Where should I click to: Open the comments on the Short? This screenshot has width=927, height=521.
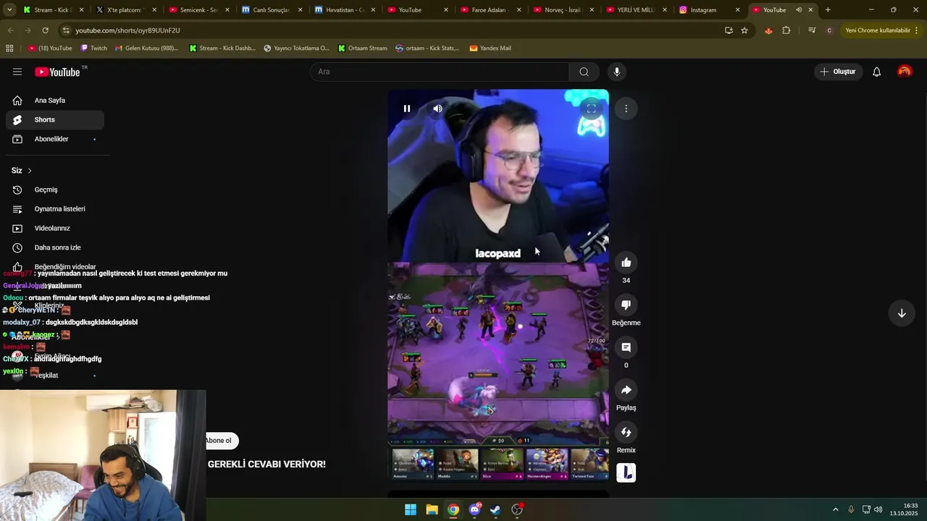(x=626, y=347)
